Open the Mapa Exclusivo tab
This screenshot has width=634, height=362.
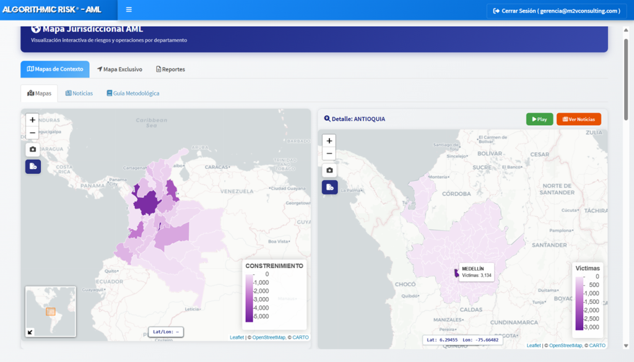(119, 69)
